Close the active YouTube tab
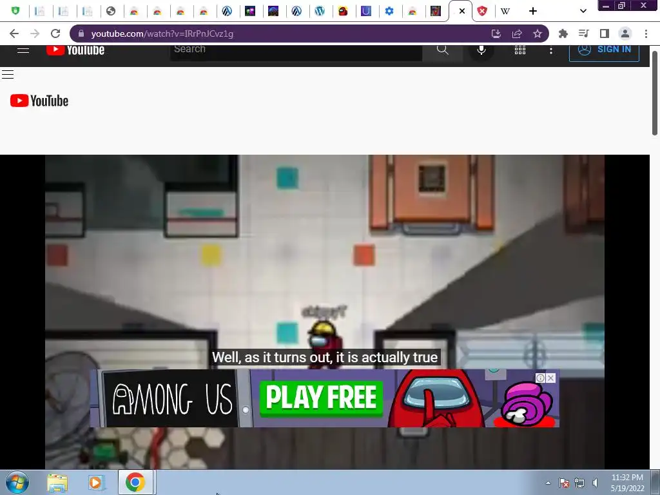This screenshot has width=660, height=495. point(462,11)
